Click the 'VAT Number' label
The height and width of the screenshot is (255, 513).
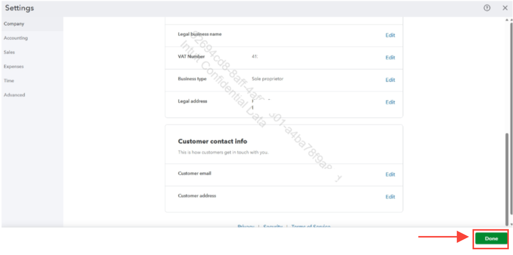[x=191, y=56]
